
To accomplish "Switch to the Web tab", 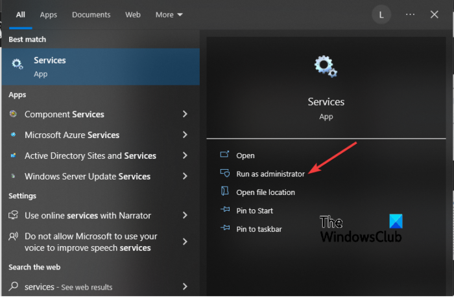I will click(132, 14).
